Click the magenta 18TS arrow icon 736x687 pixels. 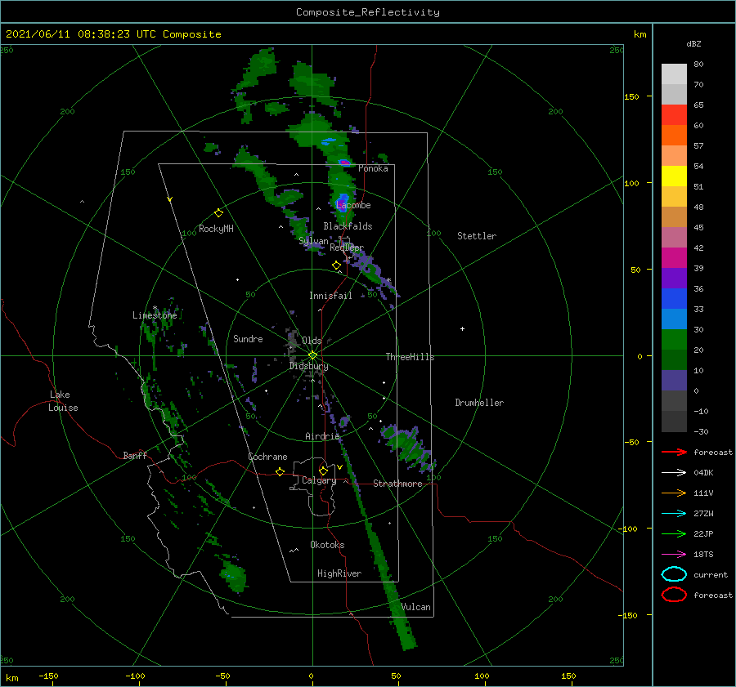674,555
